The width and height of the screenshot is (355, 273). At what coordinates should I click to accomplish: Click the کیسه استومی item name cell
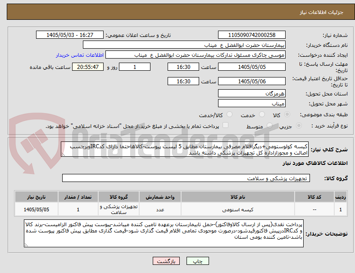coord(237,209)
